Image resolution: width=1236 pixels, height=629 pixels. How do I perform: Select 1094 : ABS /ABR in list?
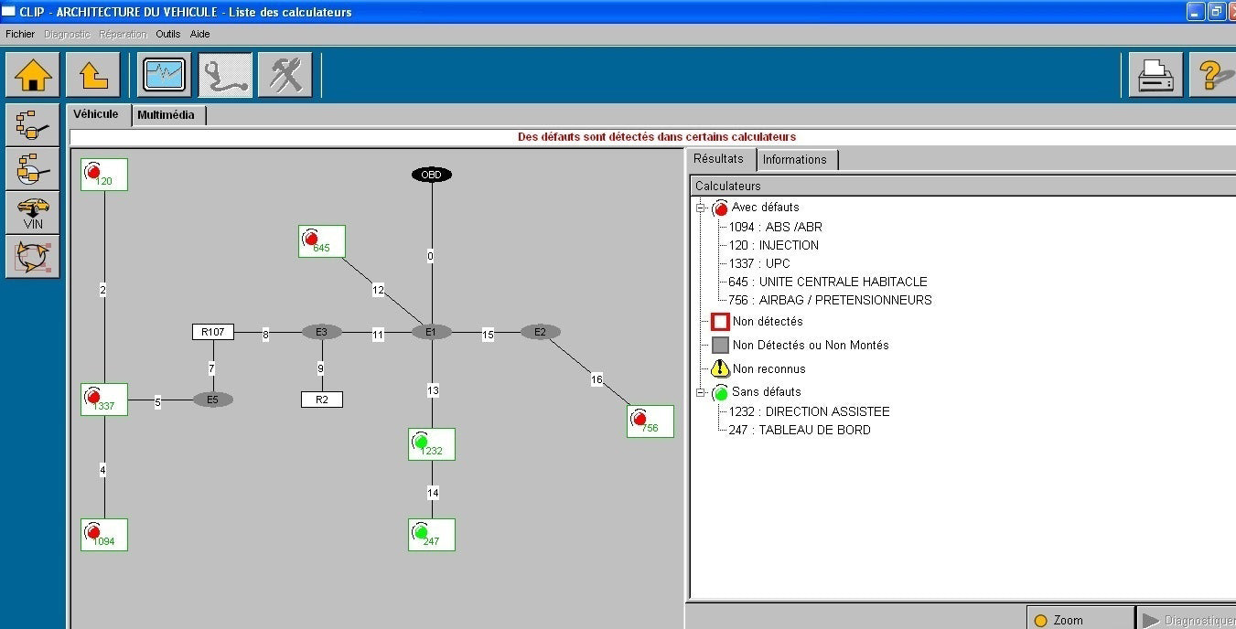(x=775, y=227)
